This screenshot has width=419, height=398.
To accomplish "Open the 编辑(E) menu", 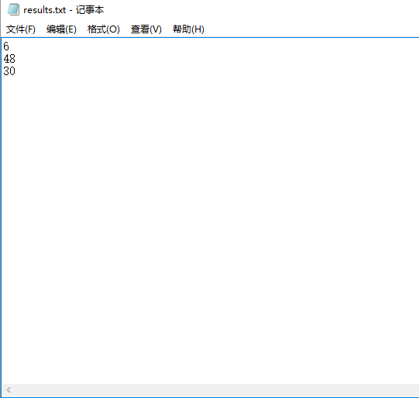I will 61,29.
